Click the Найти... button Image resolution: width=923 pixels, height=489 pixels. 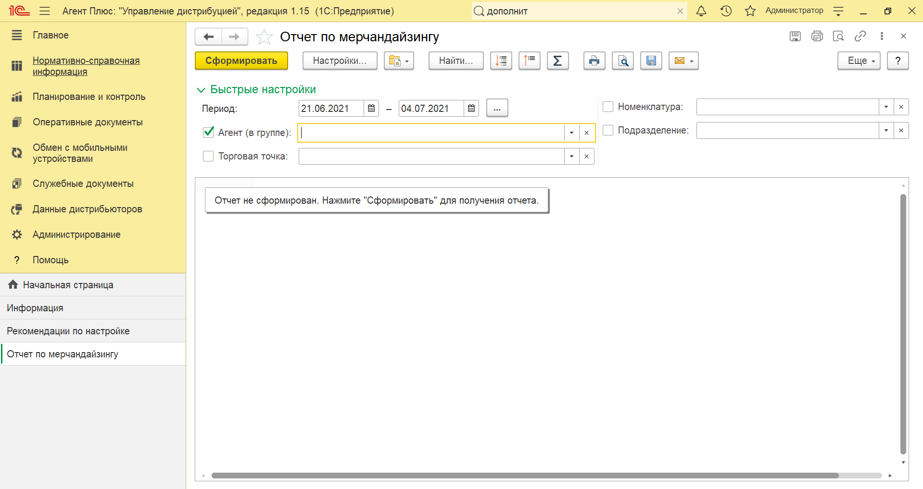click(456, 61)
